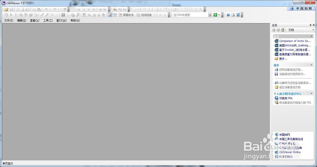Click green Go search button
The image size is (317, 167).
(215, 15)
